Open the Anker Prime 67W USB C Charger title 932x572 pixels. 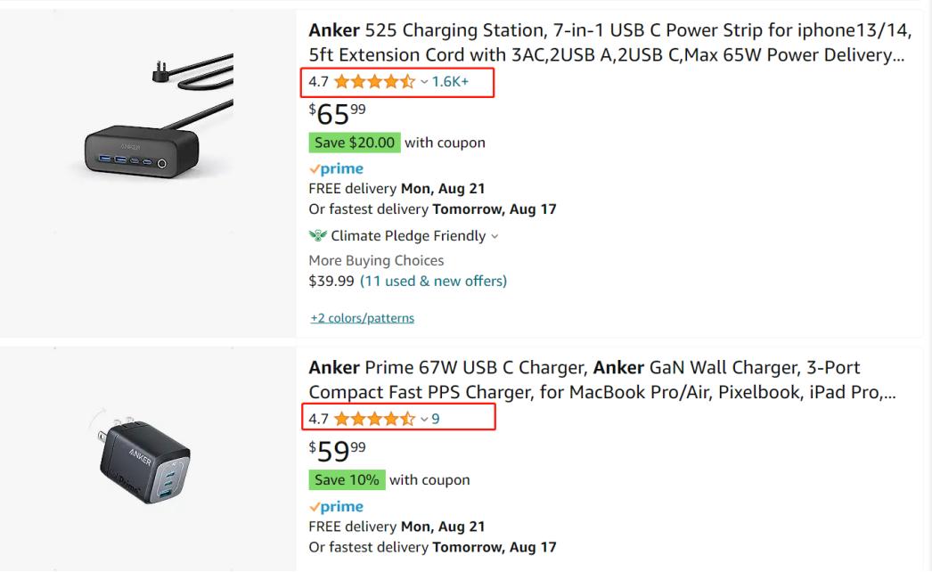coord(601,380)
